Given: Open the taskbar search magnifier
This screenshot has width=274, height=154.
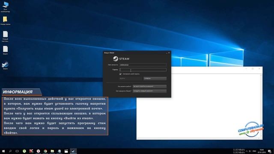Looking at the screenshot, I should point(10,151).
